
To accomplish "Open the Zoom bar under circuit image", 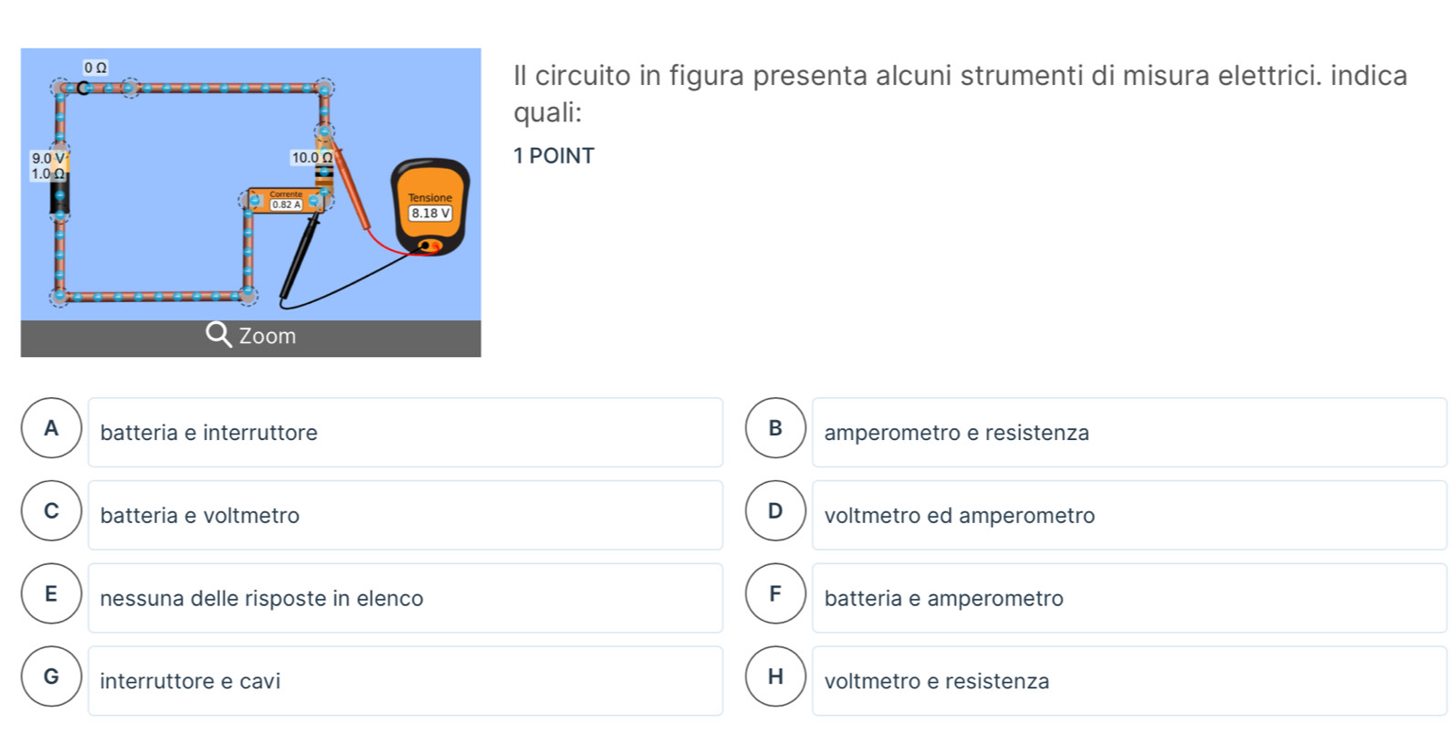I will pyautogui.click(x=251, y=338).
